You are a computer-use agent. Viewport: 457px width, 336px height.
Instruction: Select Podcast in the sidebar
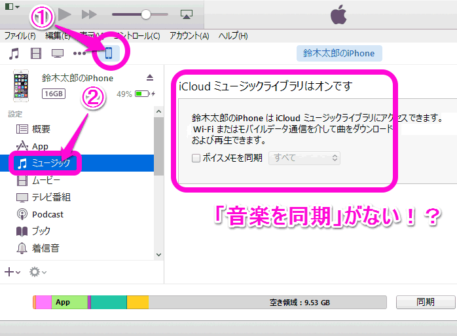tap(48, 214)
